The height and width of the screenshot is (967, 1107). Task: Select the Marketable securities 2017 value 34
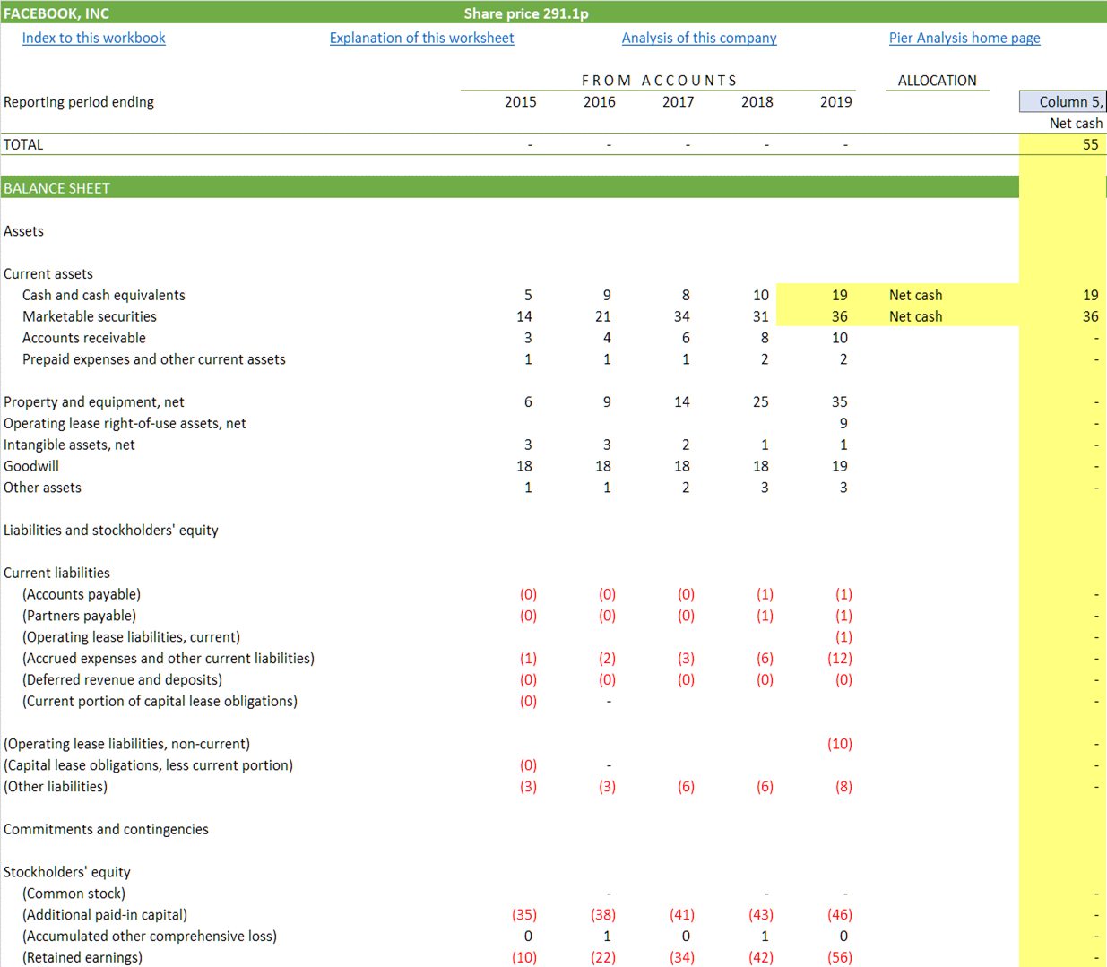[x=681, y=316]
